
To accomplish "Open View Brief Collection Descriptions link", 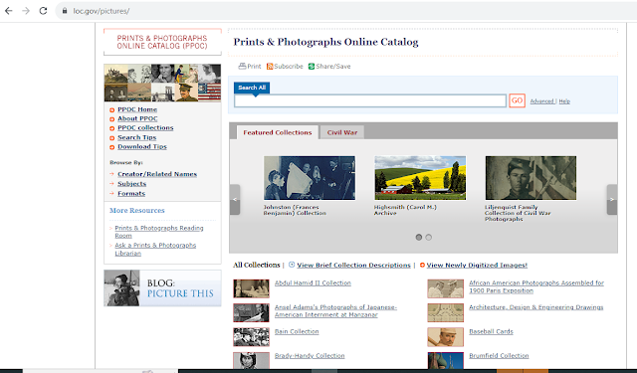I will click(353, 265).
